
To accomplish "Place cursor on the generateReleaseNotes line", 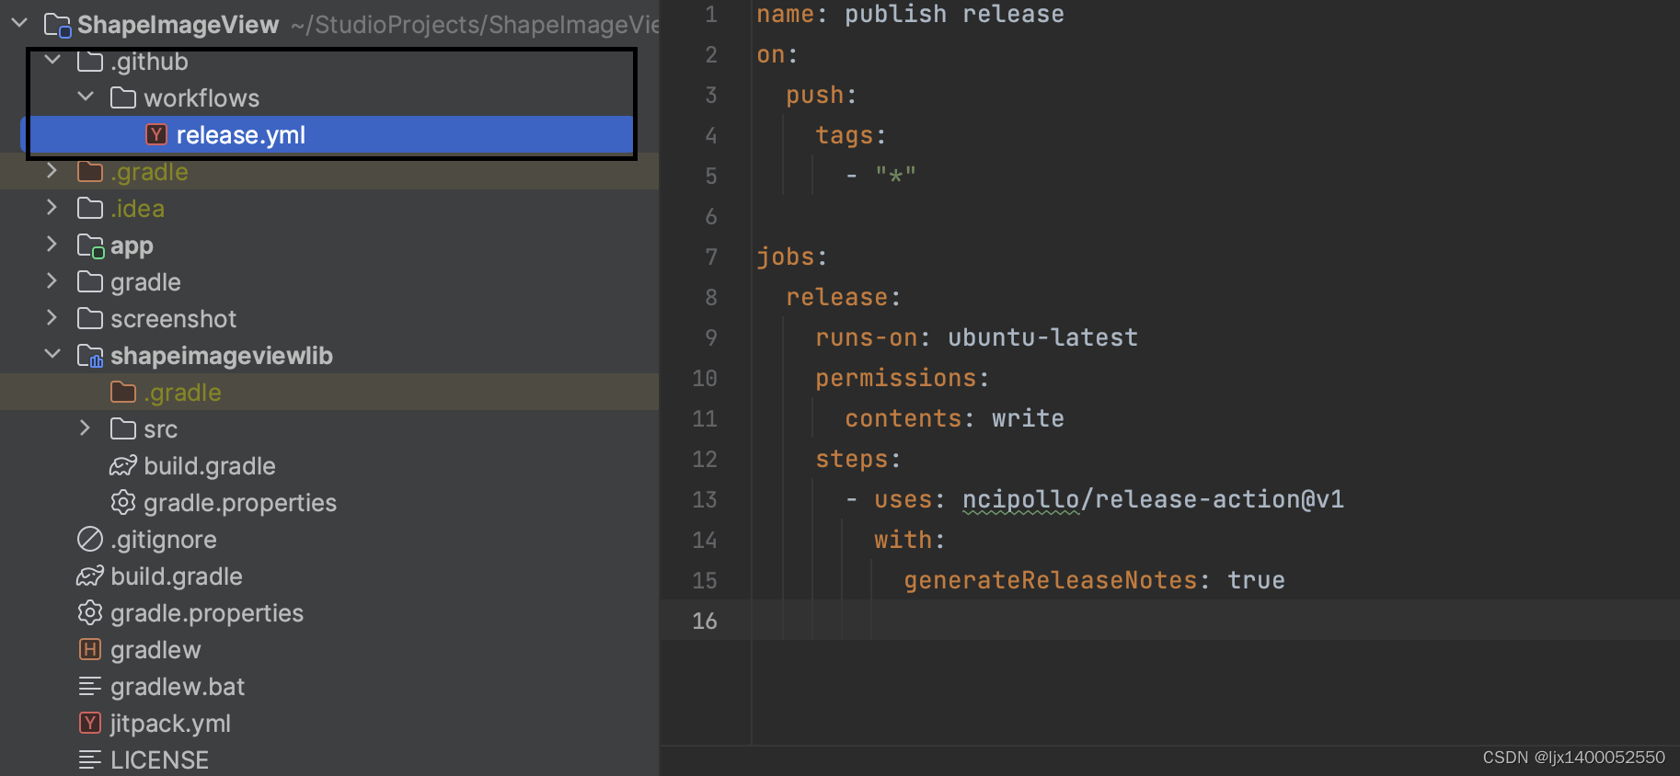I will [x=1093, y=580].
